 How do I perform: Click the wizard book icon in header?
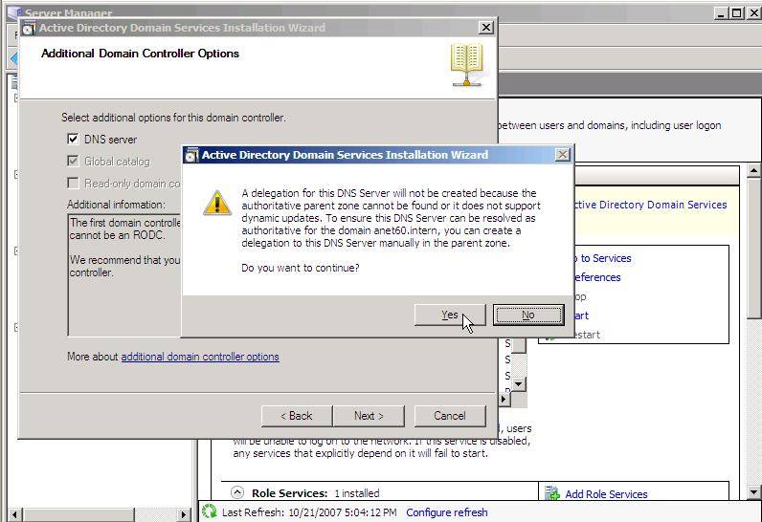tap(467, 65)
